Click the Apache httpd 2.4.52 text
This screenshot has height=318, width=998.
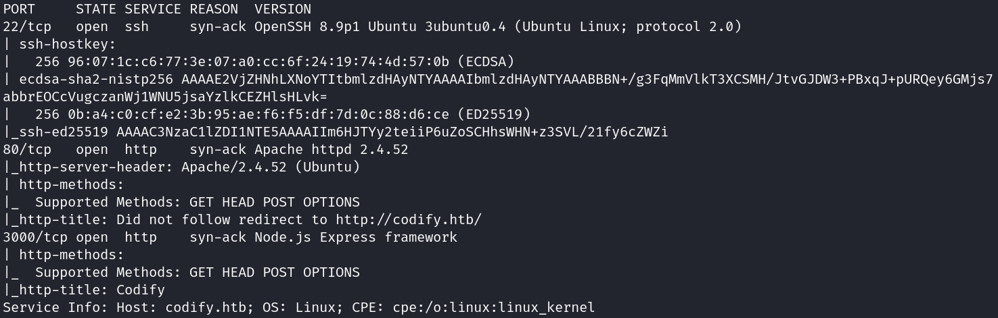pos(332,150)
